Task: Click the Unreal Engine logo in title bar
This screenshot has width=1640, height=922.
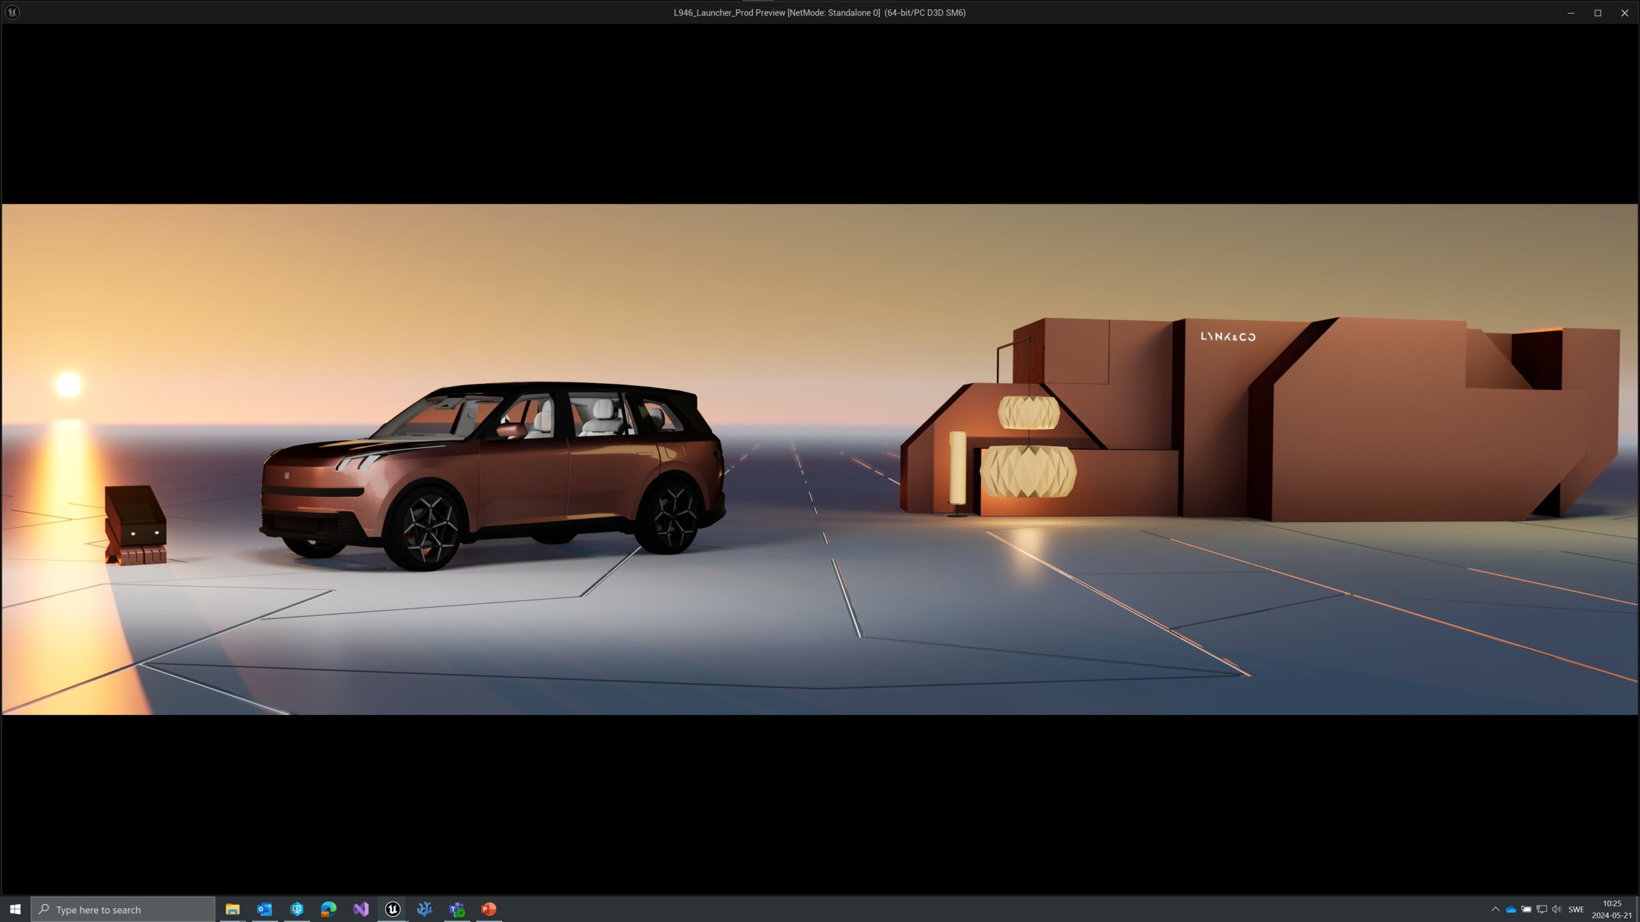Action: point(12,12)
